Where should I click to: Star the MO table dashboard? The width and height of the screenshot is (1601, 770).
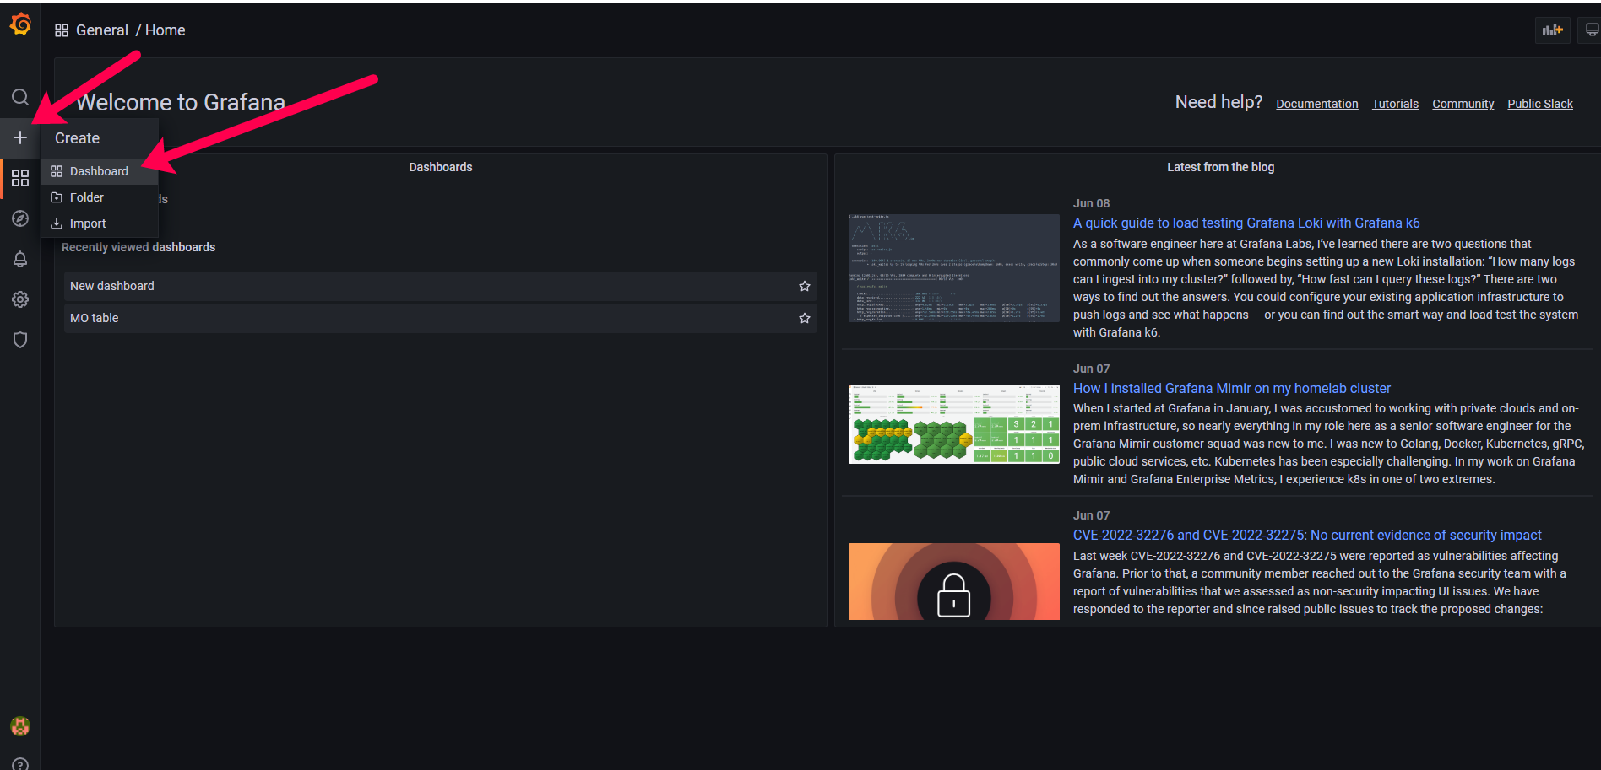click(x=804, y=318)
